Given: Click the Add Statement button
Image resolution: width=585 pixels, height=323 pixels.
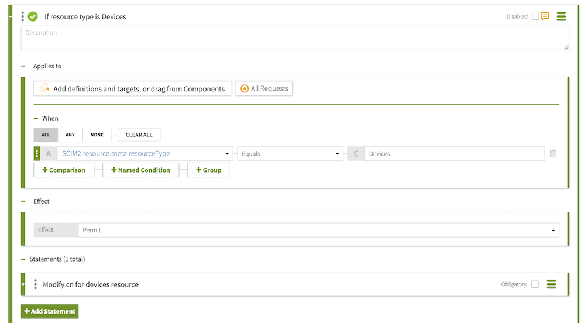Looking at the screenshot, I should click(x=50, y=311).
